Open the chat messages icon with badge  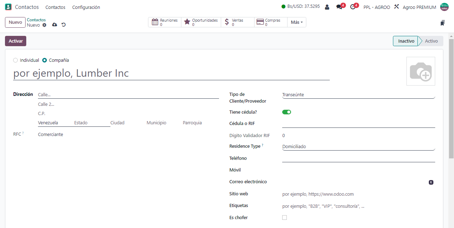340,7
